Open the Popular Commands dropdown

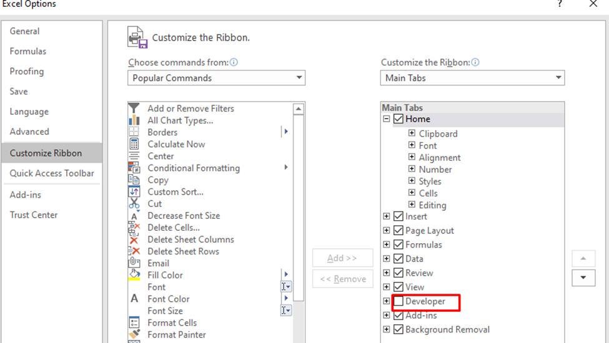216,77
